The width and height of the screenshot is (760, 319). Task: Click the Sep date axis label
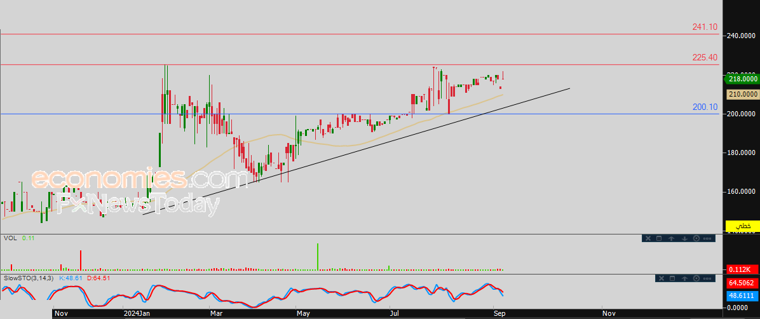pos(499,314)
